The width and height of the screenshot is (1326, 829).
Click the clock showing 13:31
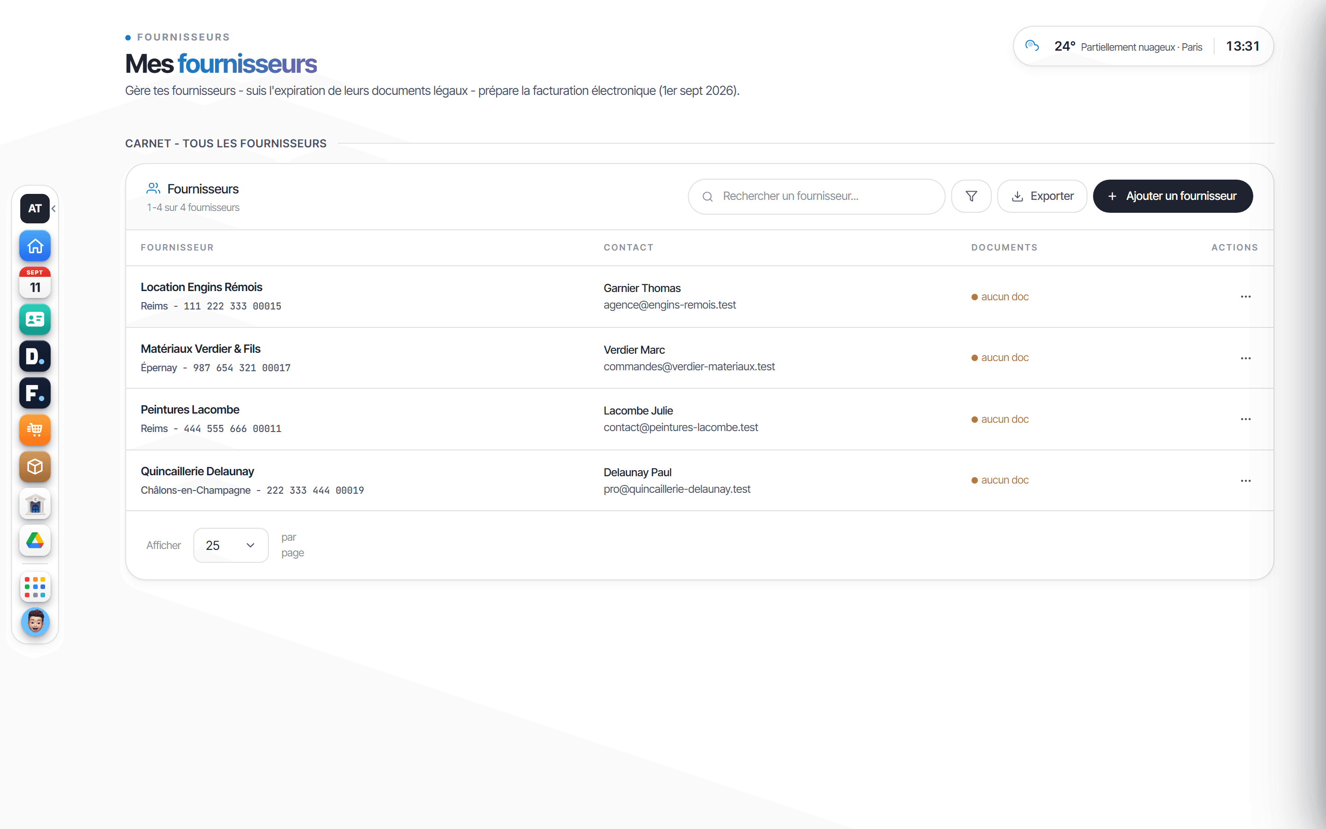(x=1242, y=46)
